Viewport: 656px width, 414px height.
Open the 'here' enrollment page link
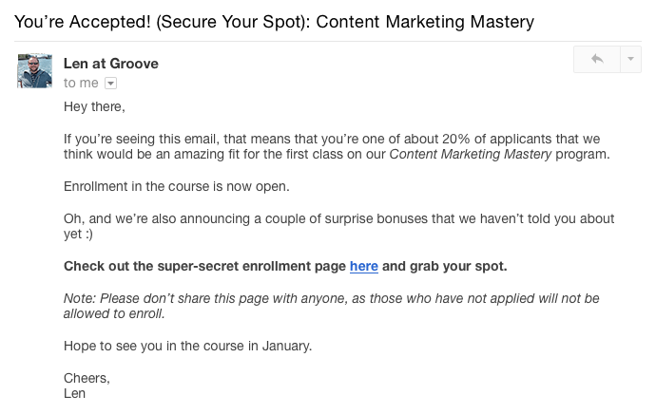(364, 266)
